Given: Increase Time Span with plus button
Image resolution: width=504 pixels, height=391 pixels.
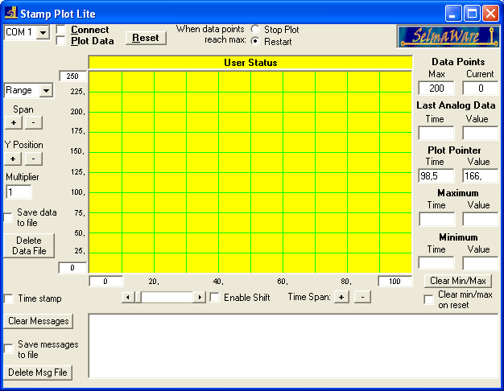Looking at the screenshot, I should click(341, 297).
